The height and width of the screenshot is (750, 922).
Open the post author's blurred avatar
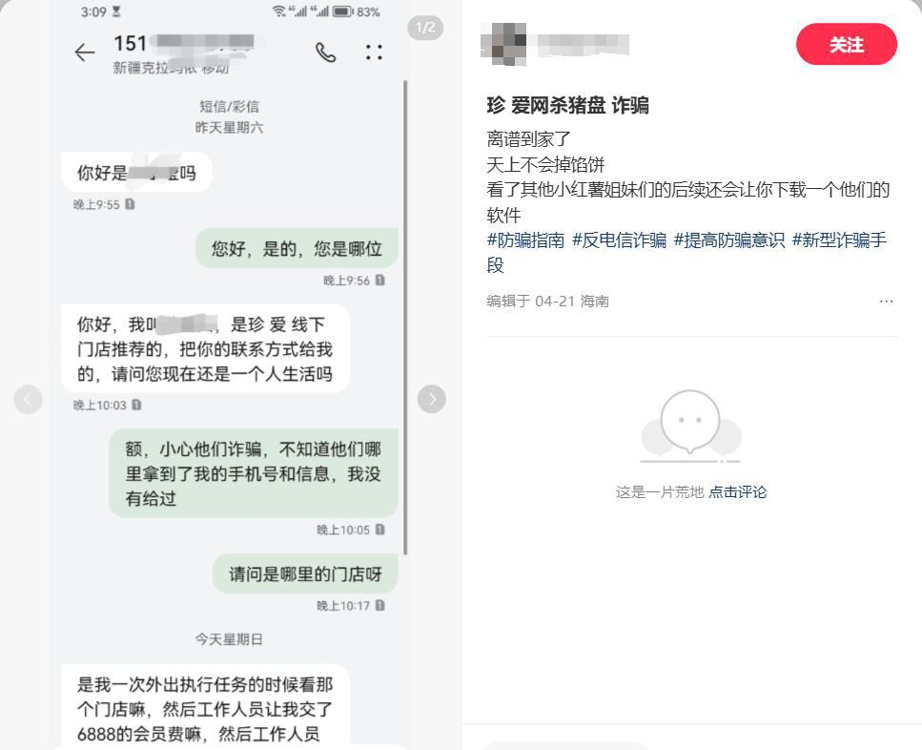click(503, 44)
